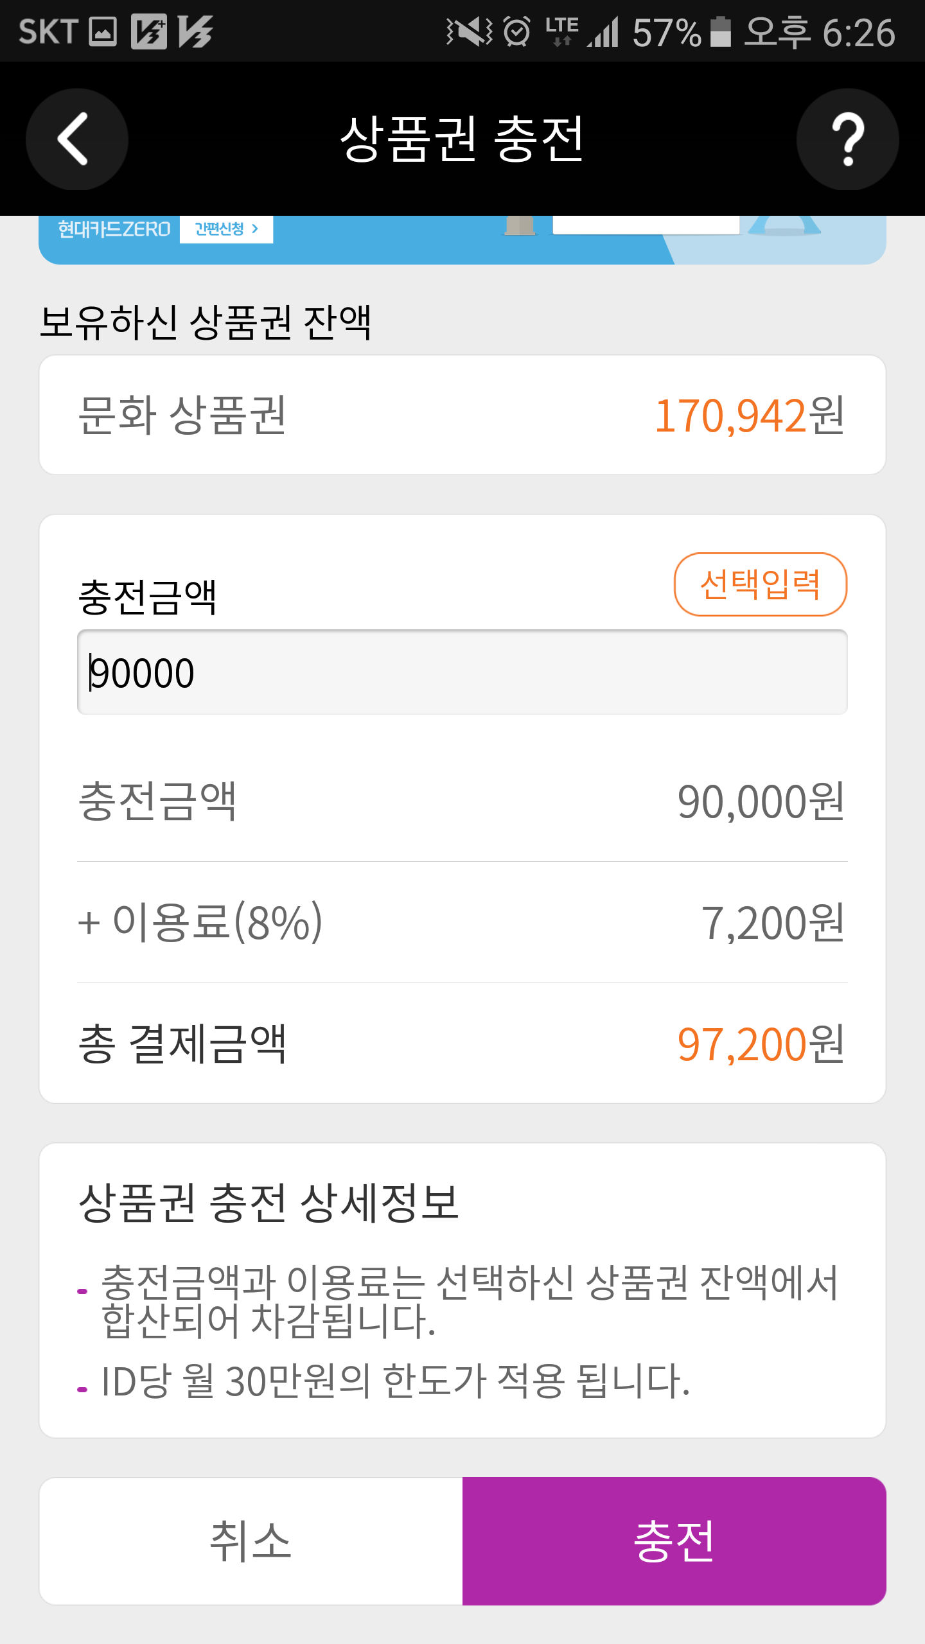Tap the alarm clock status icon

click(x=516, y=31)
